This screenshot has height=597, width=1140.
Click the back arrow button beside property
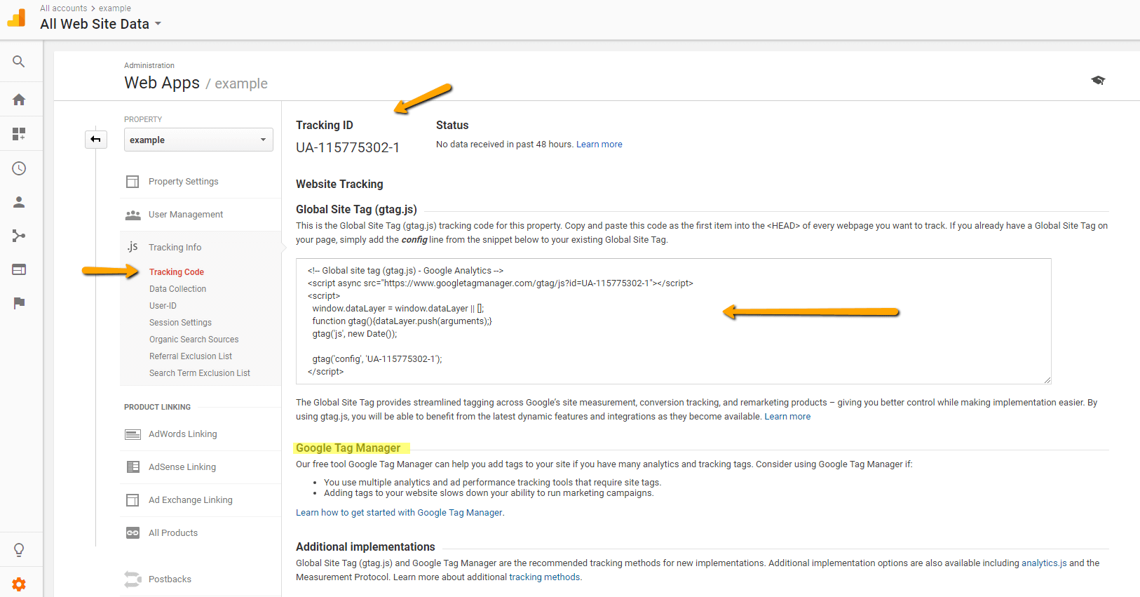pos(96,140)
